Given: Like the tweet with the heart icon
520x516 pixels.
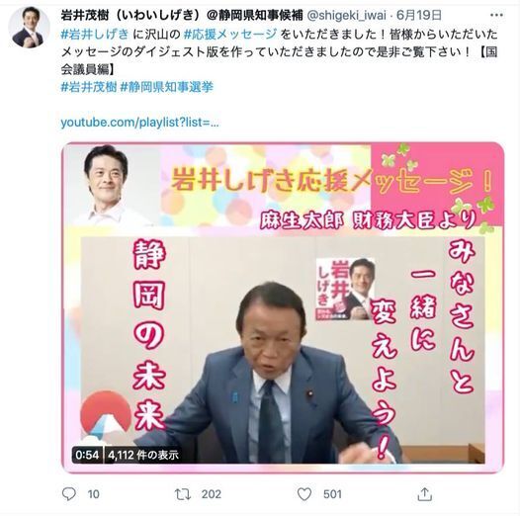Looking at the screenshot, I should pos(304,494).
